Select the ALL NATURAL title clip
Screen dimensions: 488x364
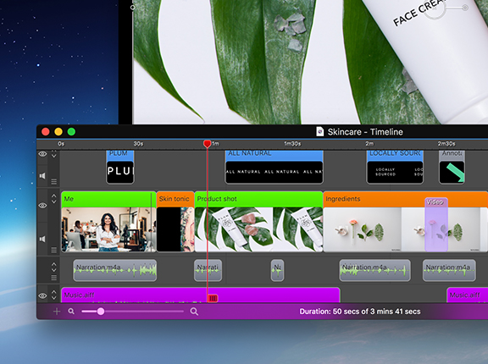pos(274,168)
